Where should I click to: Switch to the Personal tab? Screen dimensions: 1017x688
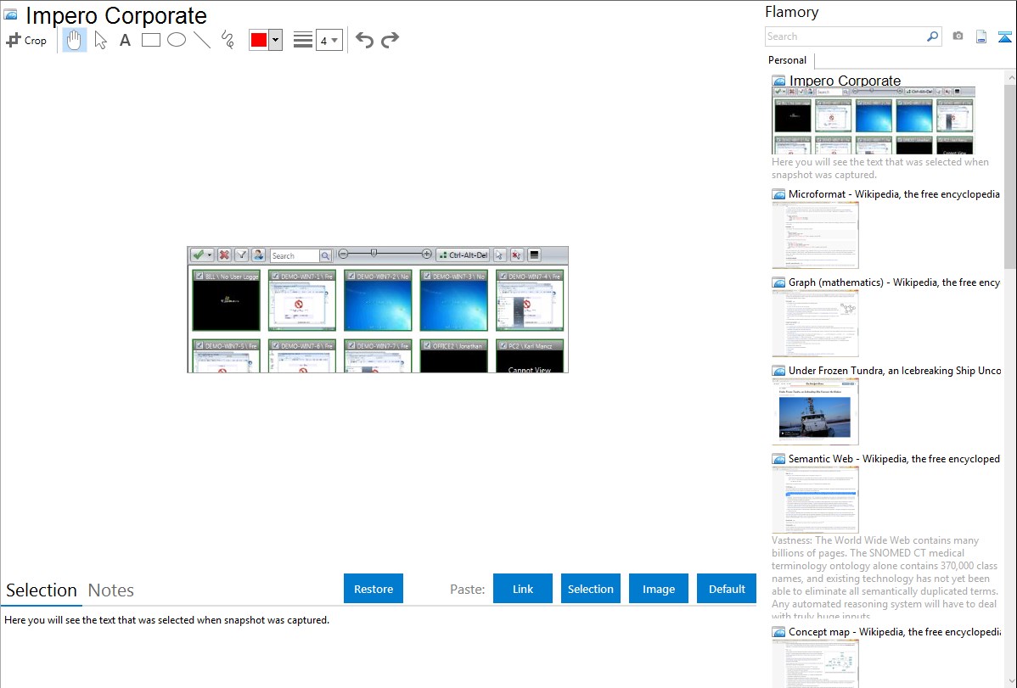(788, 60)
